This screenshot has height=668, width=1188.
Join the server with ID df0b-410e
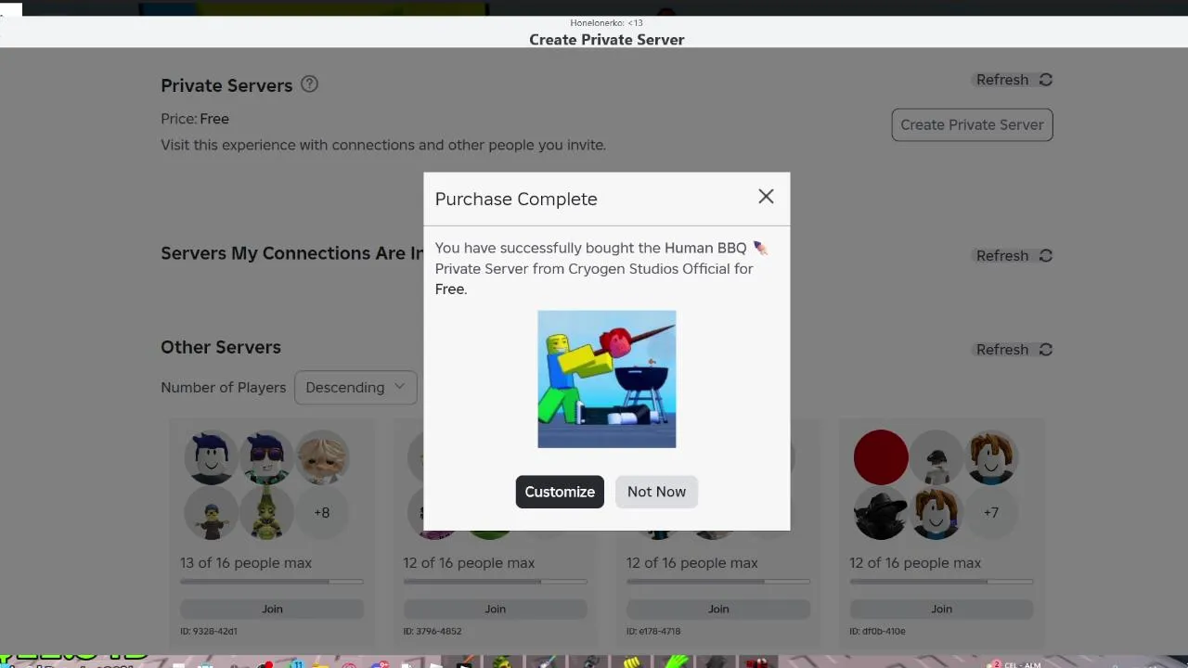[x=941, y=609]
